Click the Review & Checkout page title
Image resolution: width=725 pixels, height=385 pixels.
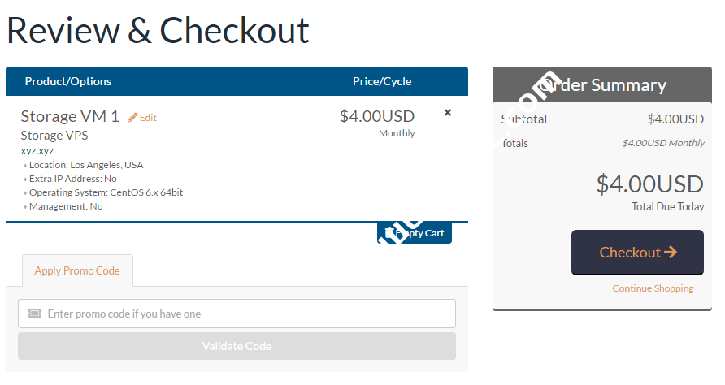158,30
